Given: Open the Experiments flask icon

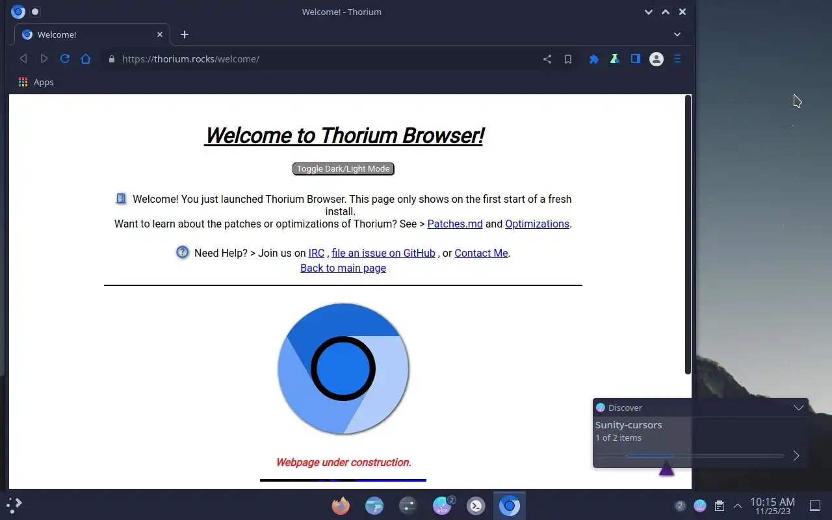Looking at the screenshot, I should pos(614,59).
